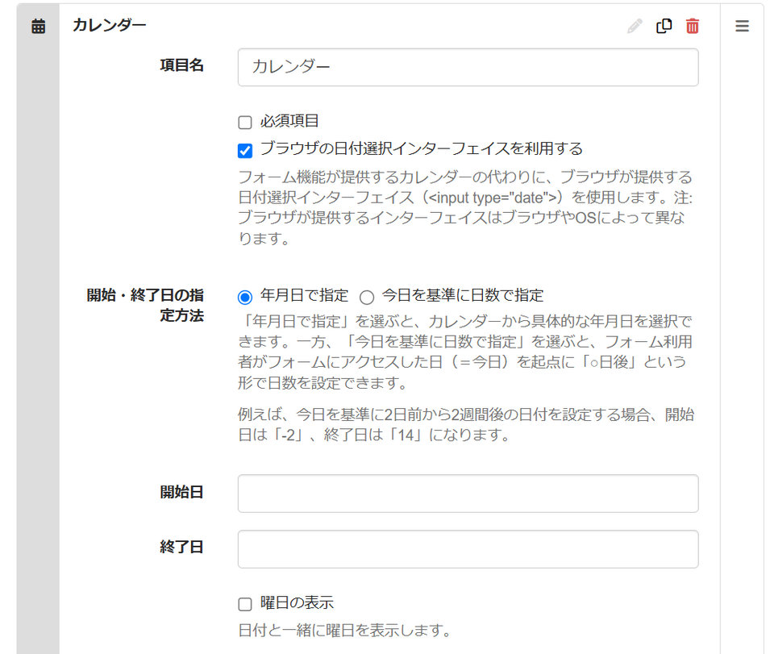Click the 日付と一緒に曜日を表示します help text

pyautogui.click(x=344, y=631)
